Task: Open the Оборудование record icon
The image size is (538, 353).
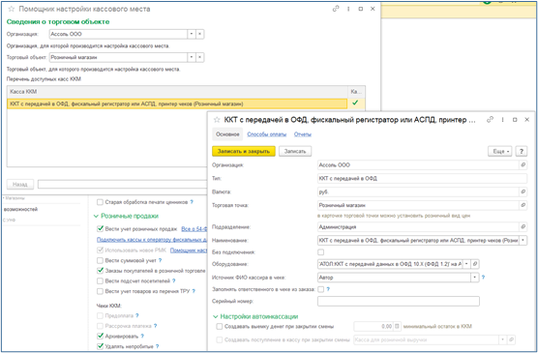Action: (475, 264)
